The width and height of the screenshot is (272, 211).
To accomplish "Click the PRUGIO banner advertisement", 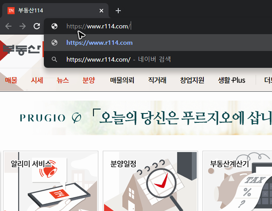I will tap(136, 118).
